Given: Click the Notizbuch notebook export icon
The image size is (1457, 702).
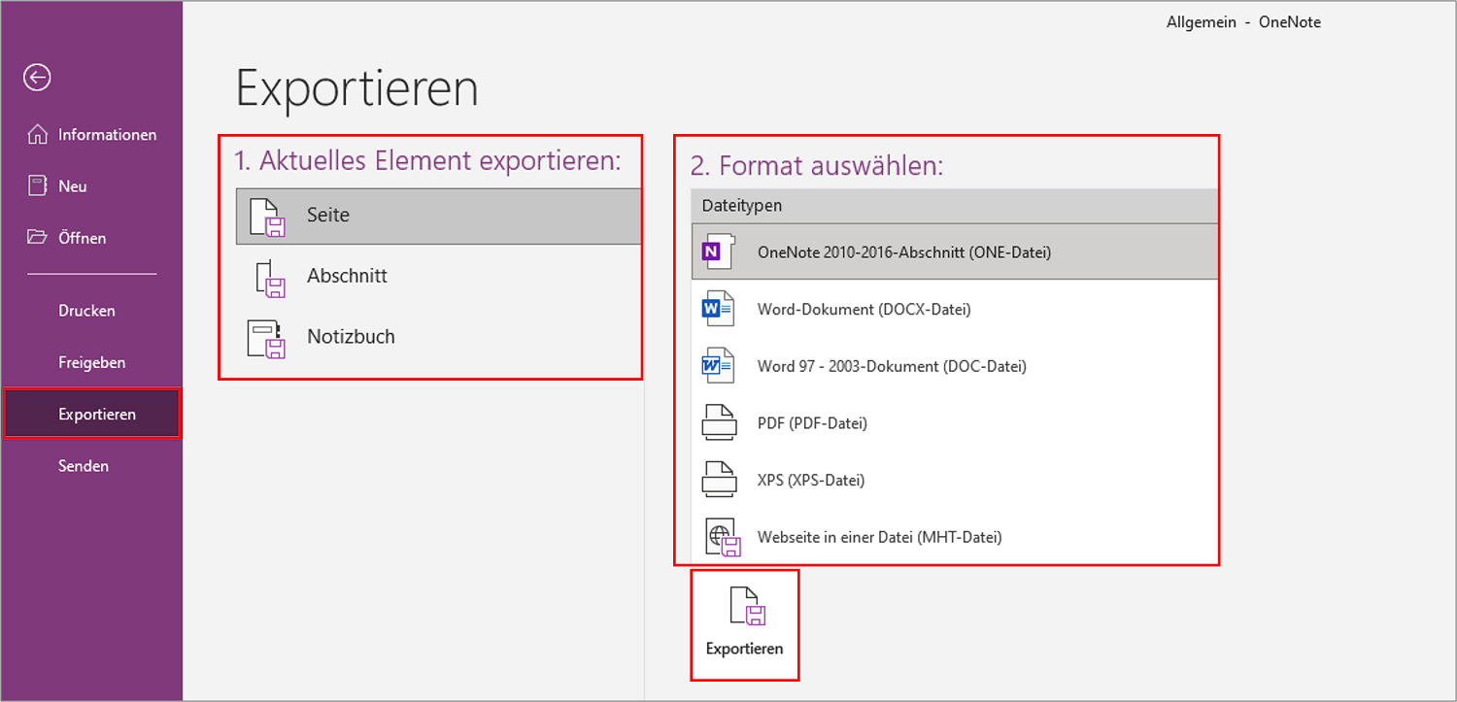Looking at the screenshot, I should (267, 339).
